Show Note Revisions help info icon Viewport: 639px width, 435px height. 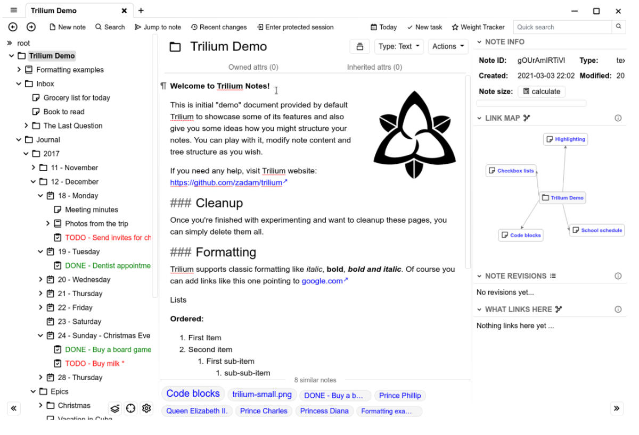point(618,276)
